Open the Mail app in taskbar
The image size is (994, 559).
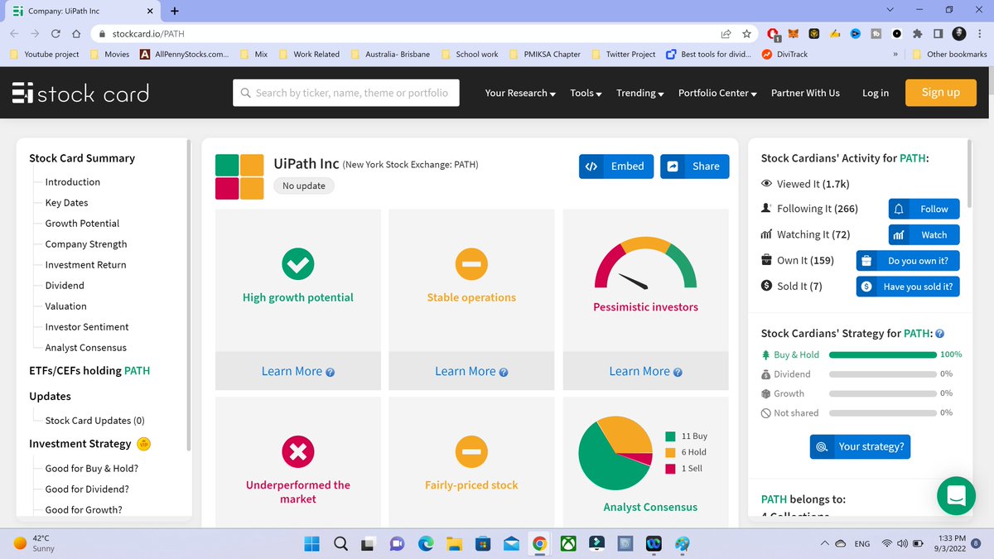511,544
